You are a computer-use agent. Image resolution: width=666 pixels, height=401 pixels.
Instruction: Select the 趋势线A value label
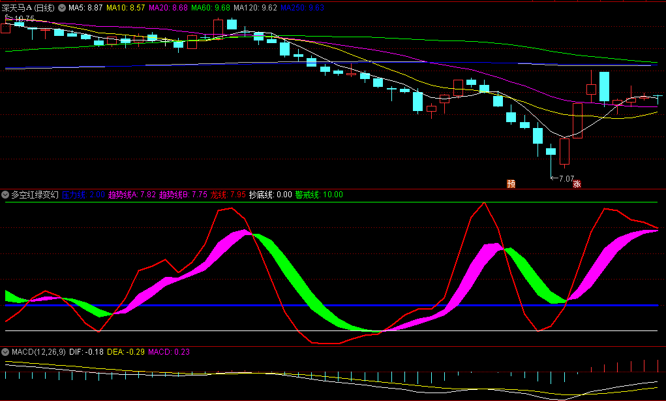point(132,195)
